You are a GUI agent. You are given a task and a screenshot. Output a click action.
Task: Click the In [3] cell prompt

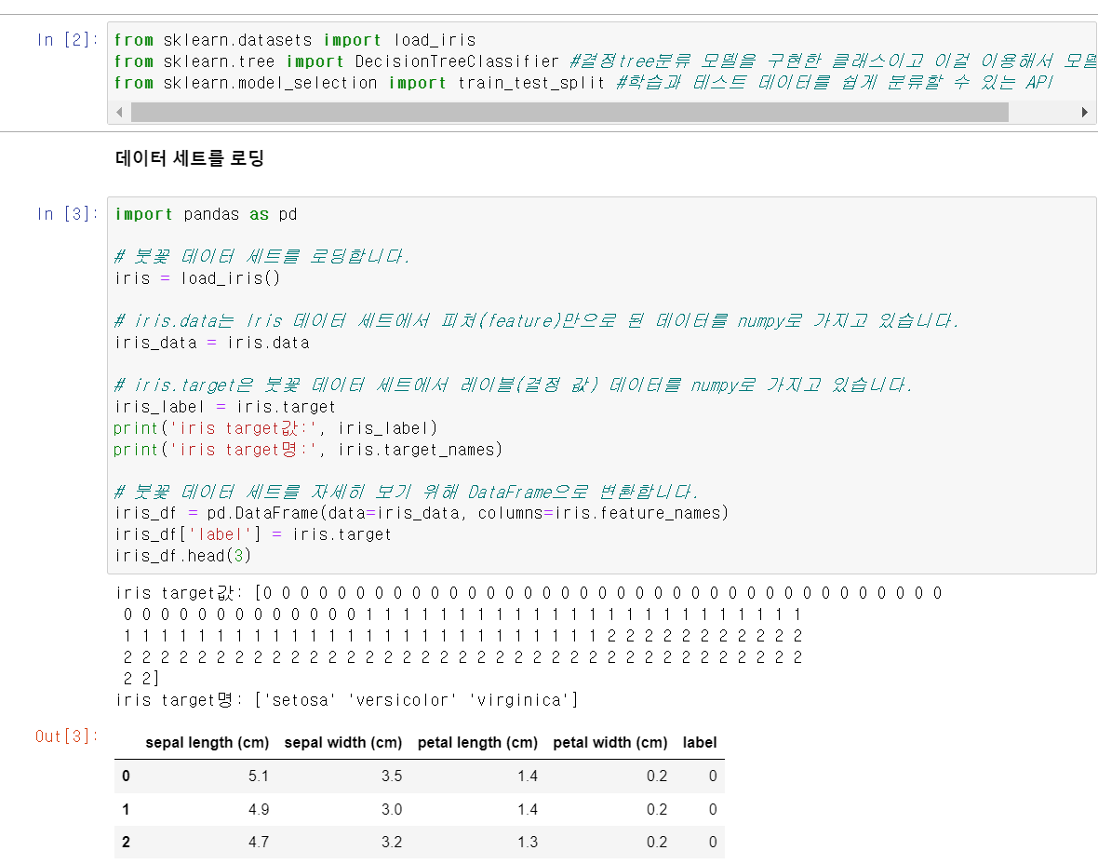[x=67, y=214]
